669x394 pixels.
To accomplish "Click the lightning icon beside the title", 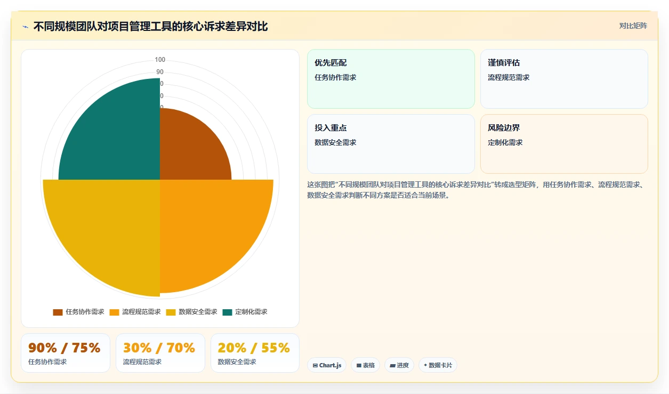I will click(25, 27).
